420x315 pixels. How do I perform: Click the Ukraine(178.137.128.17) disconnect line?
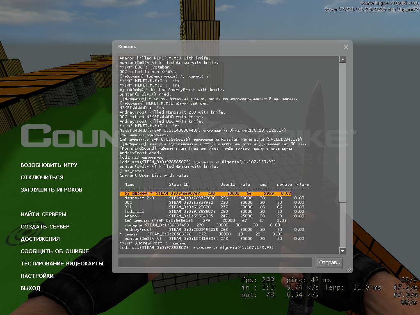(x=203, y=130)
